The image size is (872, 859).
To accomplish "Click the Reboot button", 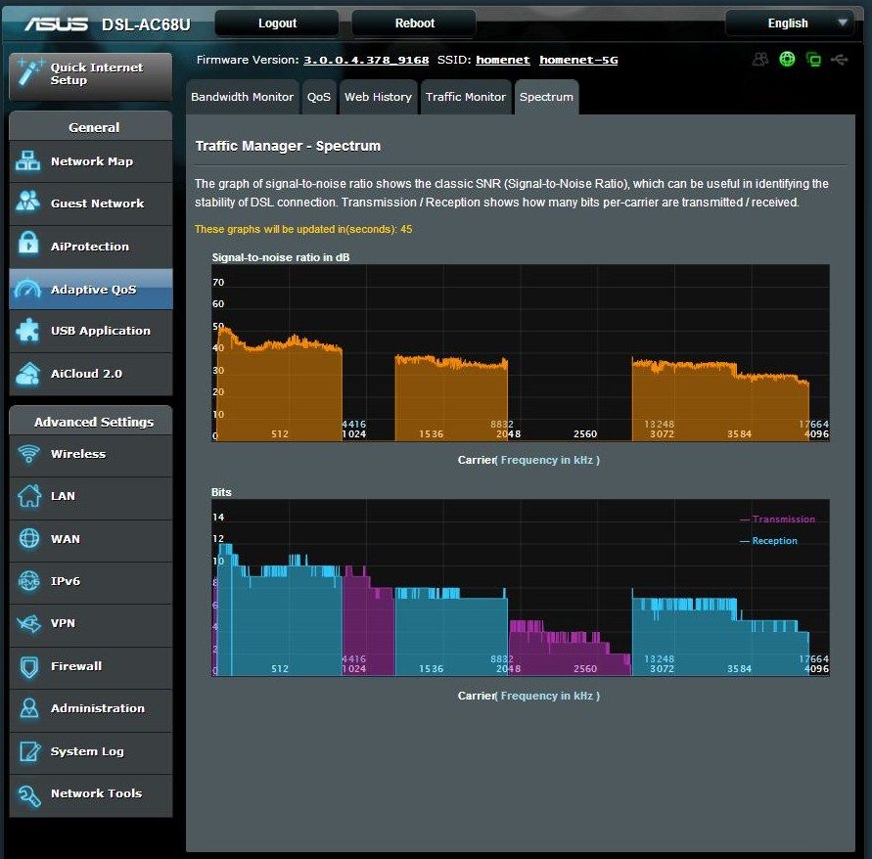I will tap(414, 23).
